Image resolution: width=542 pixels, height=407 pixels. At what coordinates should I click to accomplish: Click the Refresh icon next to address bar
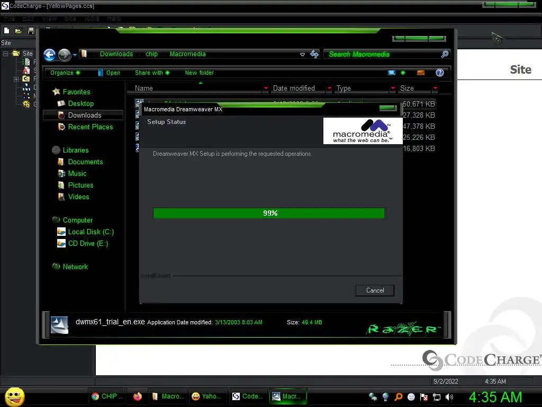(x=314, y=54)
